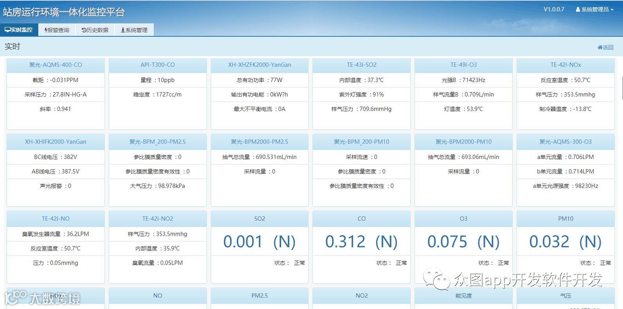623x309 pixels.
Task: Click the 样气流量B 0.709L/min reading
Action: tap(463, 95)
